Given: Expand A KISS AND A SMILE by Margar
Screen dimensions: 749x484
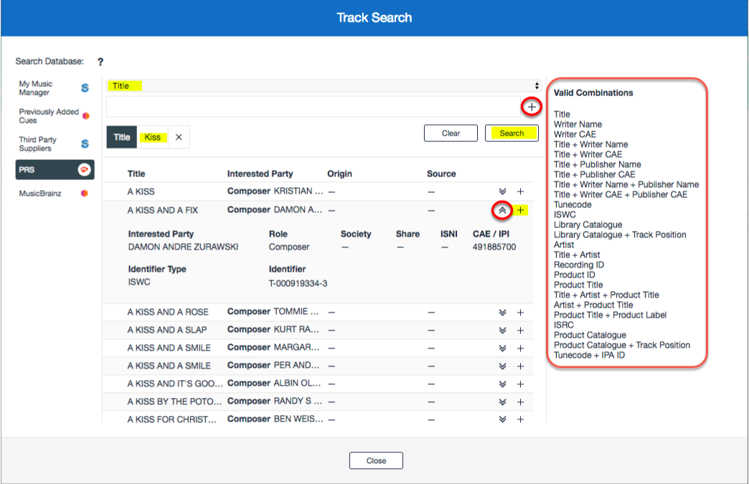Looking at the screenshot, I should click(x=502, y=348).
